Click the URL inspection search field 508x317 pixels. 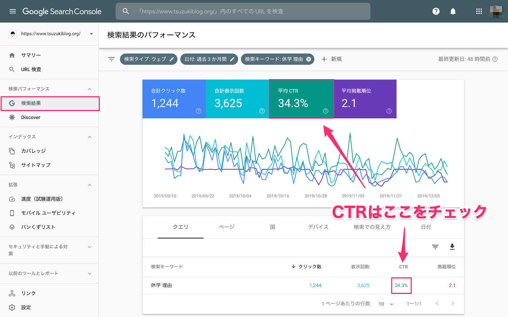pos(243,11)
